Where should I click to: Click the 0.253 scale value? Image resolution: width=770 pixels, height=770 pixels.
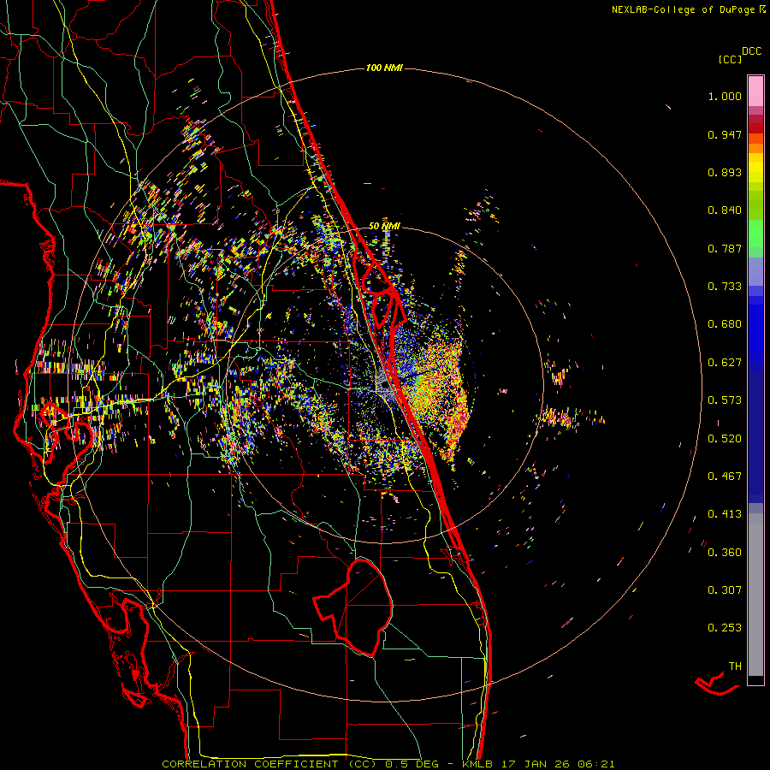725,628
